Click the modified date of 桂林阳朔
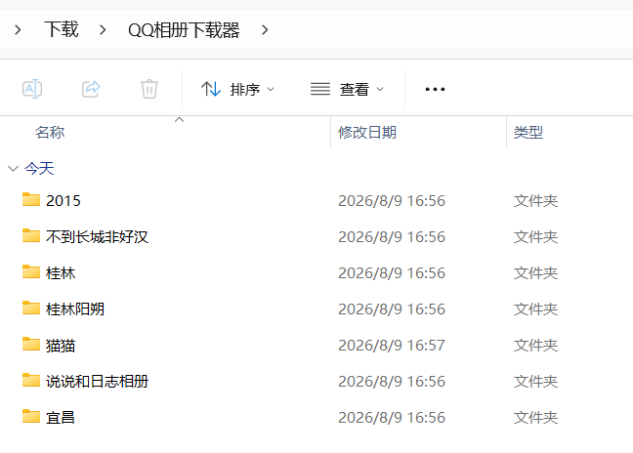 click(392, 309)
